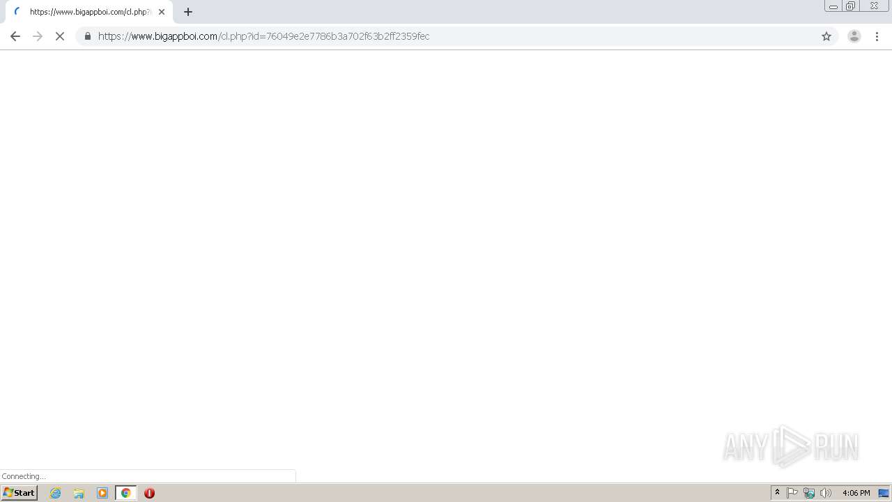
Task: Open a new tab
Action: (x=188, y=12)
